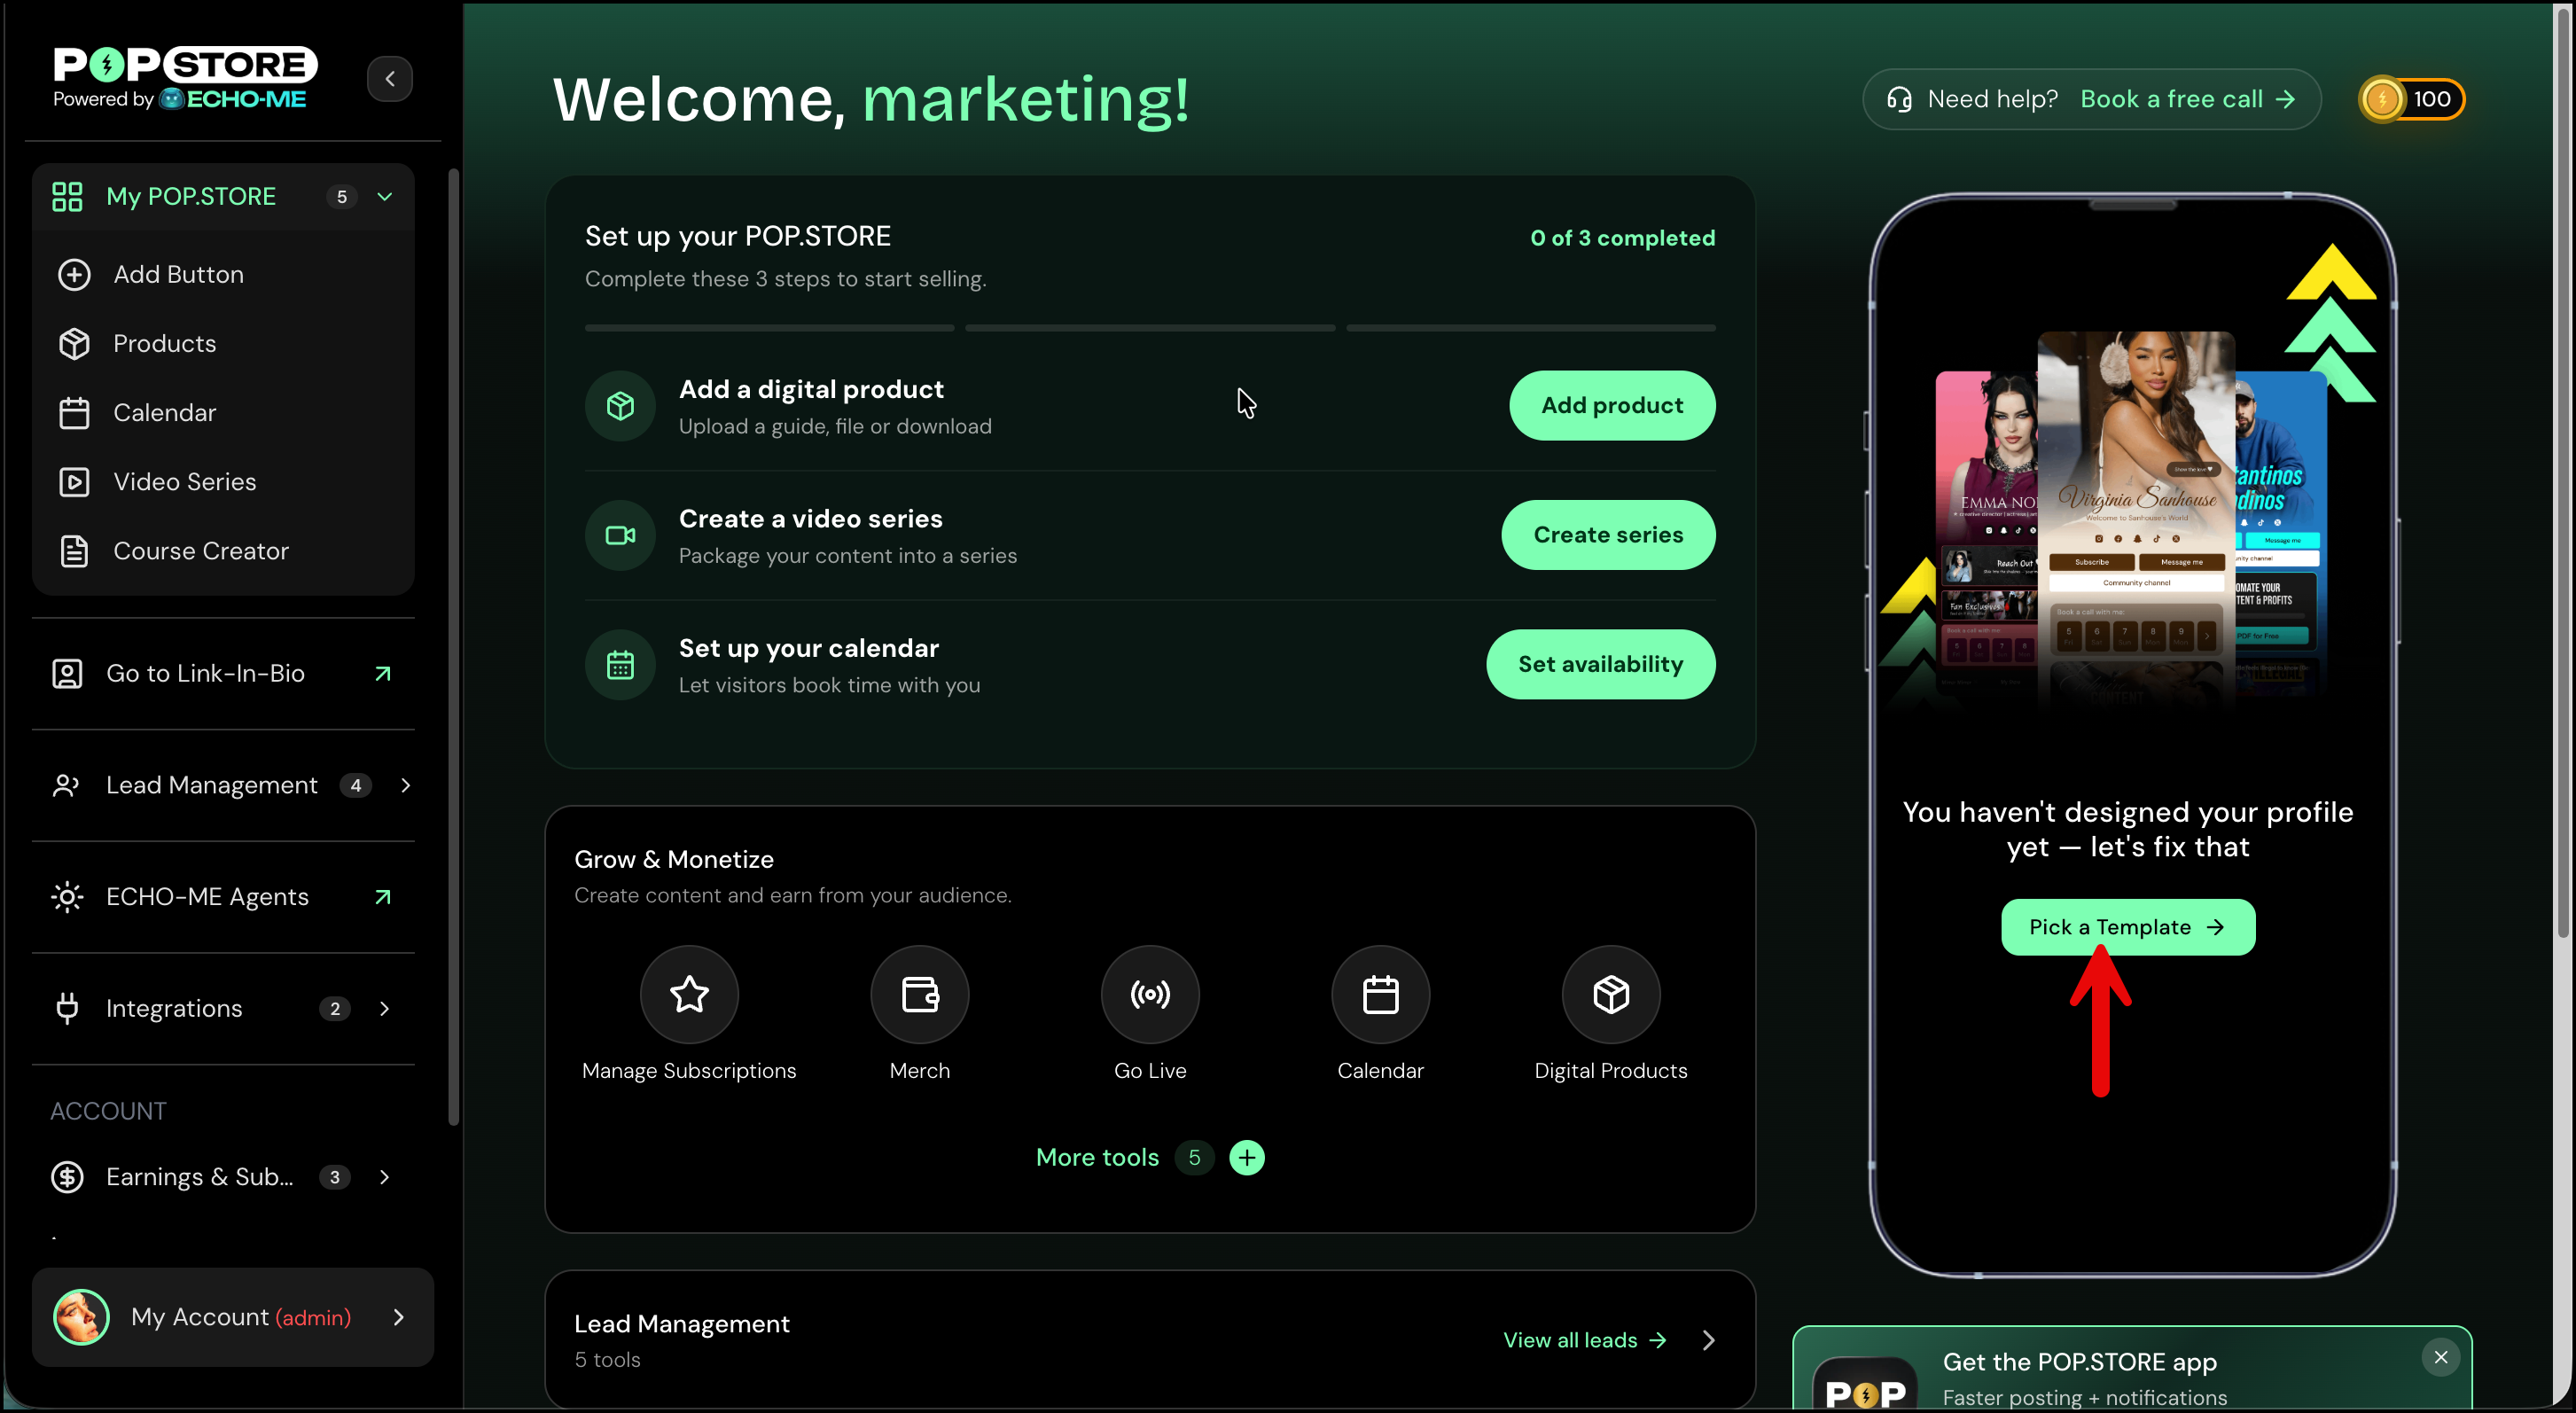Click the Integrations plug icon
This screenshot has width=2576, height=1413.
67,1009
